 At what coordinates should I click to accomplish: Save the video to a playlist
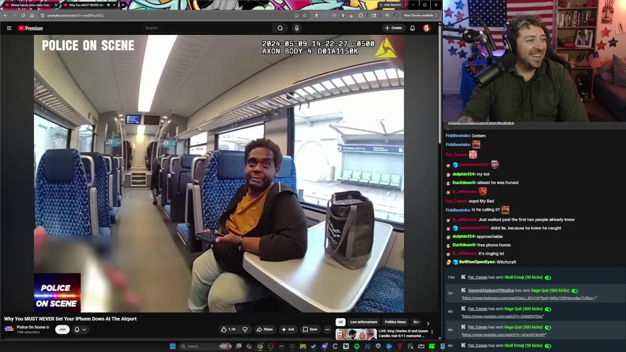click(310, 330)
